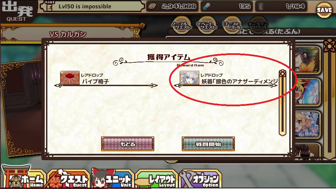Image resolution: width=336 pixels, height=189 pixels.
Task: Click the パイプ椅子 reward item icon
Action: click(70, 78)
